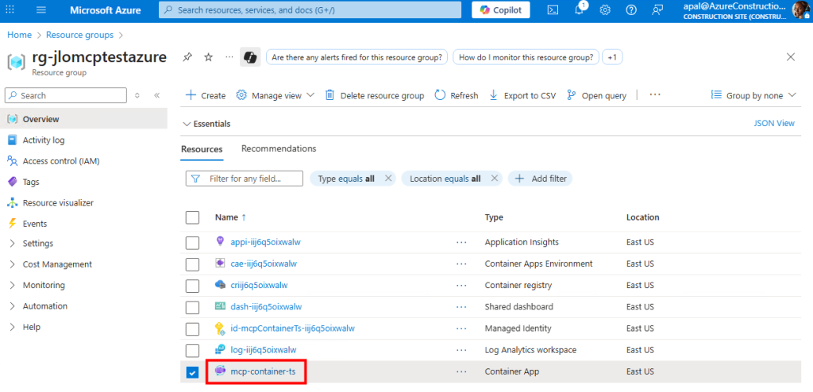Viewport: 813px width, 392px height.
Task: Sort by the Name column header
Action: (230, 217)
